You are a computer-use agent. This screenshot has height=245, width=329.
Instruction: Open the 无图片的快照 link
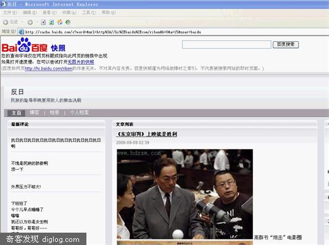[81, 62]
